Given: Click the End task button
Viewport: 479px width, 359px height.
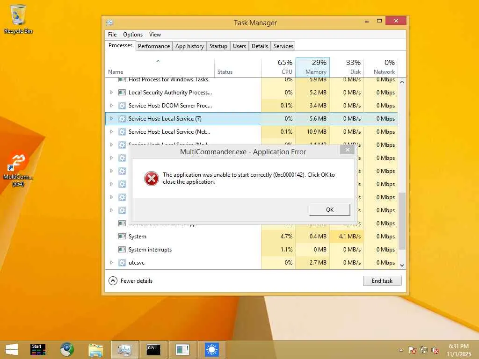Looking at the screenshot, I should click(382, 281).
